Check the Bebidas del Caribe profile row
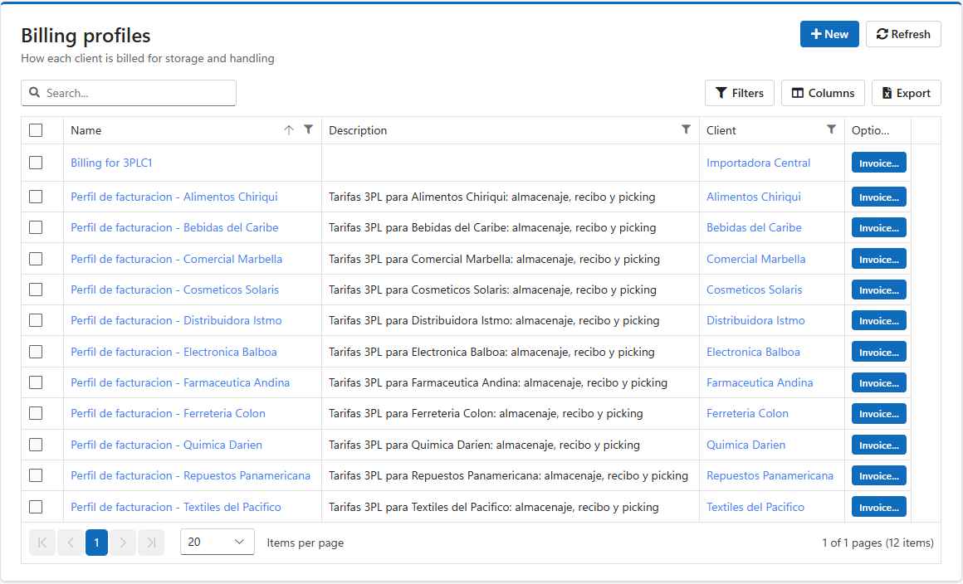This screenshot has width=963, height=584. pyautogui.click(x=36, y=227)
